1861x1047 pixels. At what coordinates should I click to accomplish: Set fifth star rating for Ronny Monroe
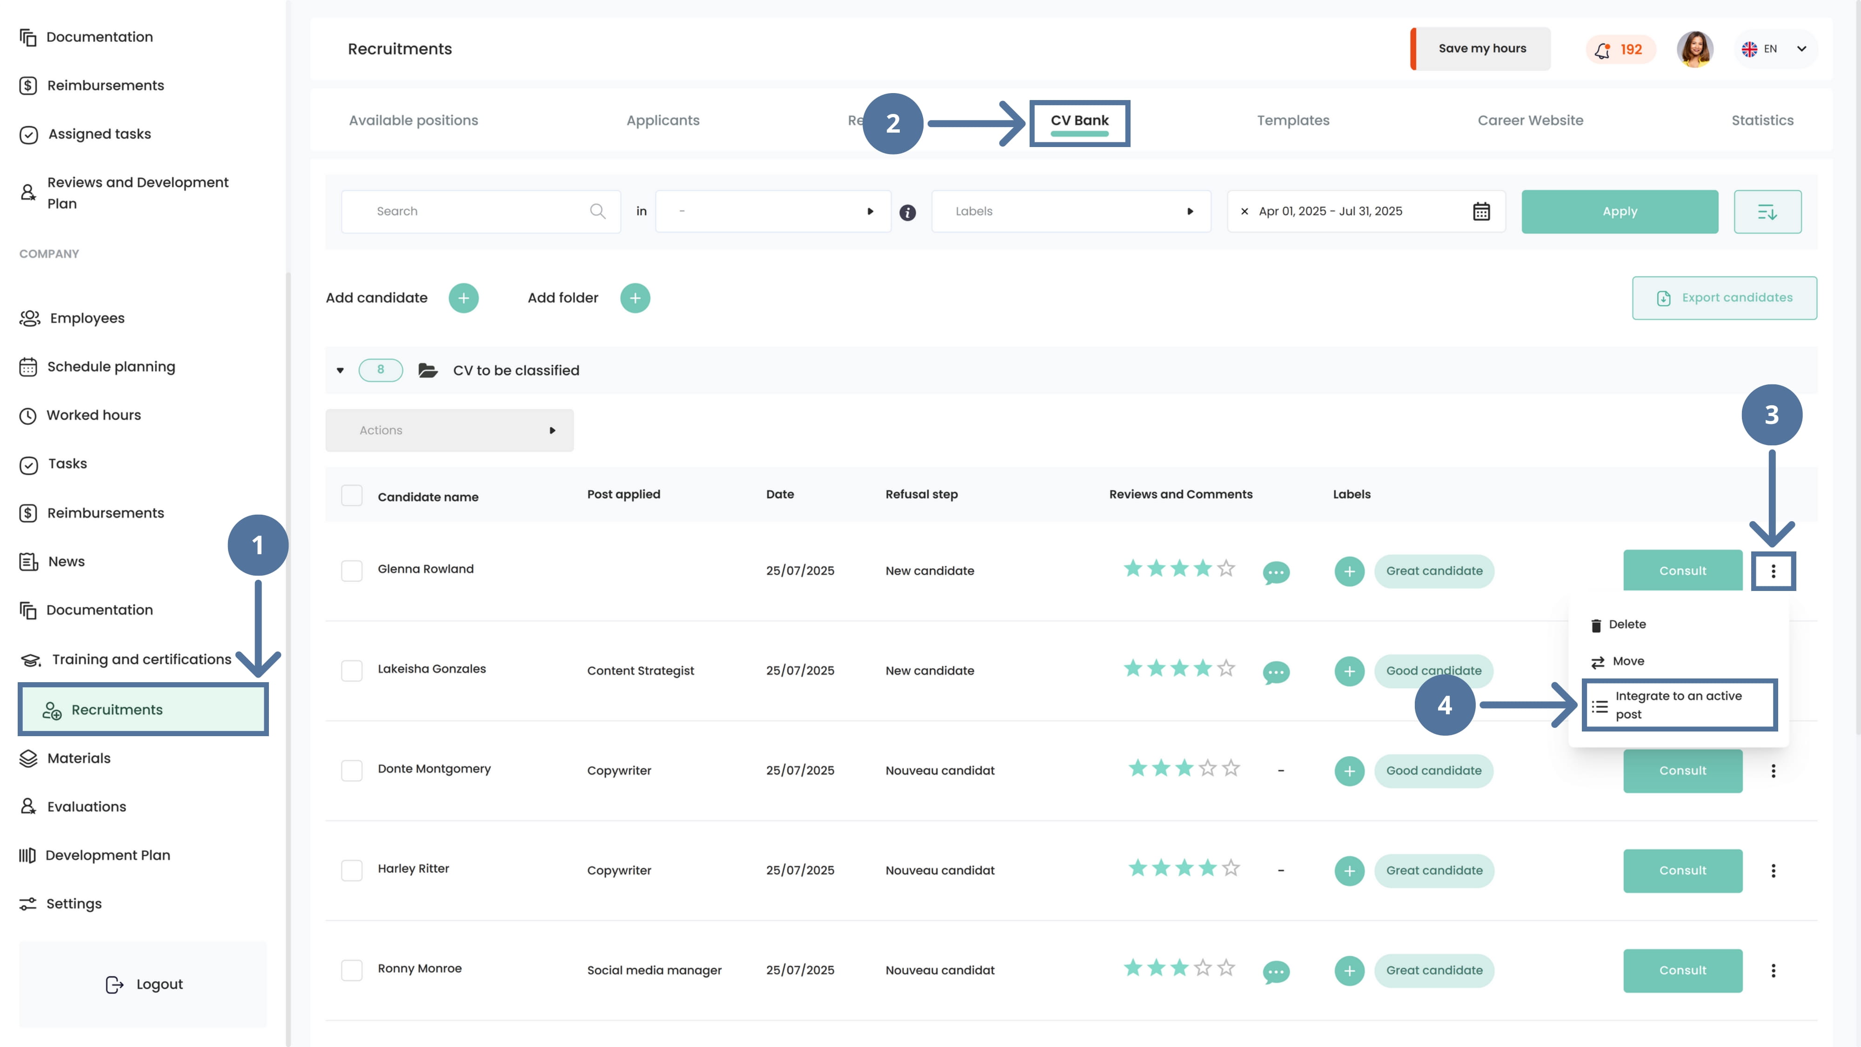tap(1226, 967)
